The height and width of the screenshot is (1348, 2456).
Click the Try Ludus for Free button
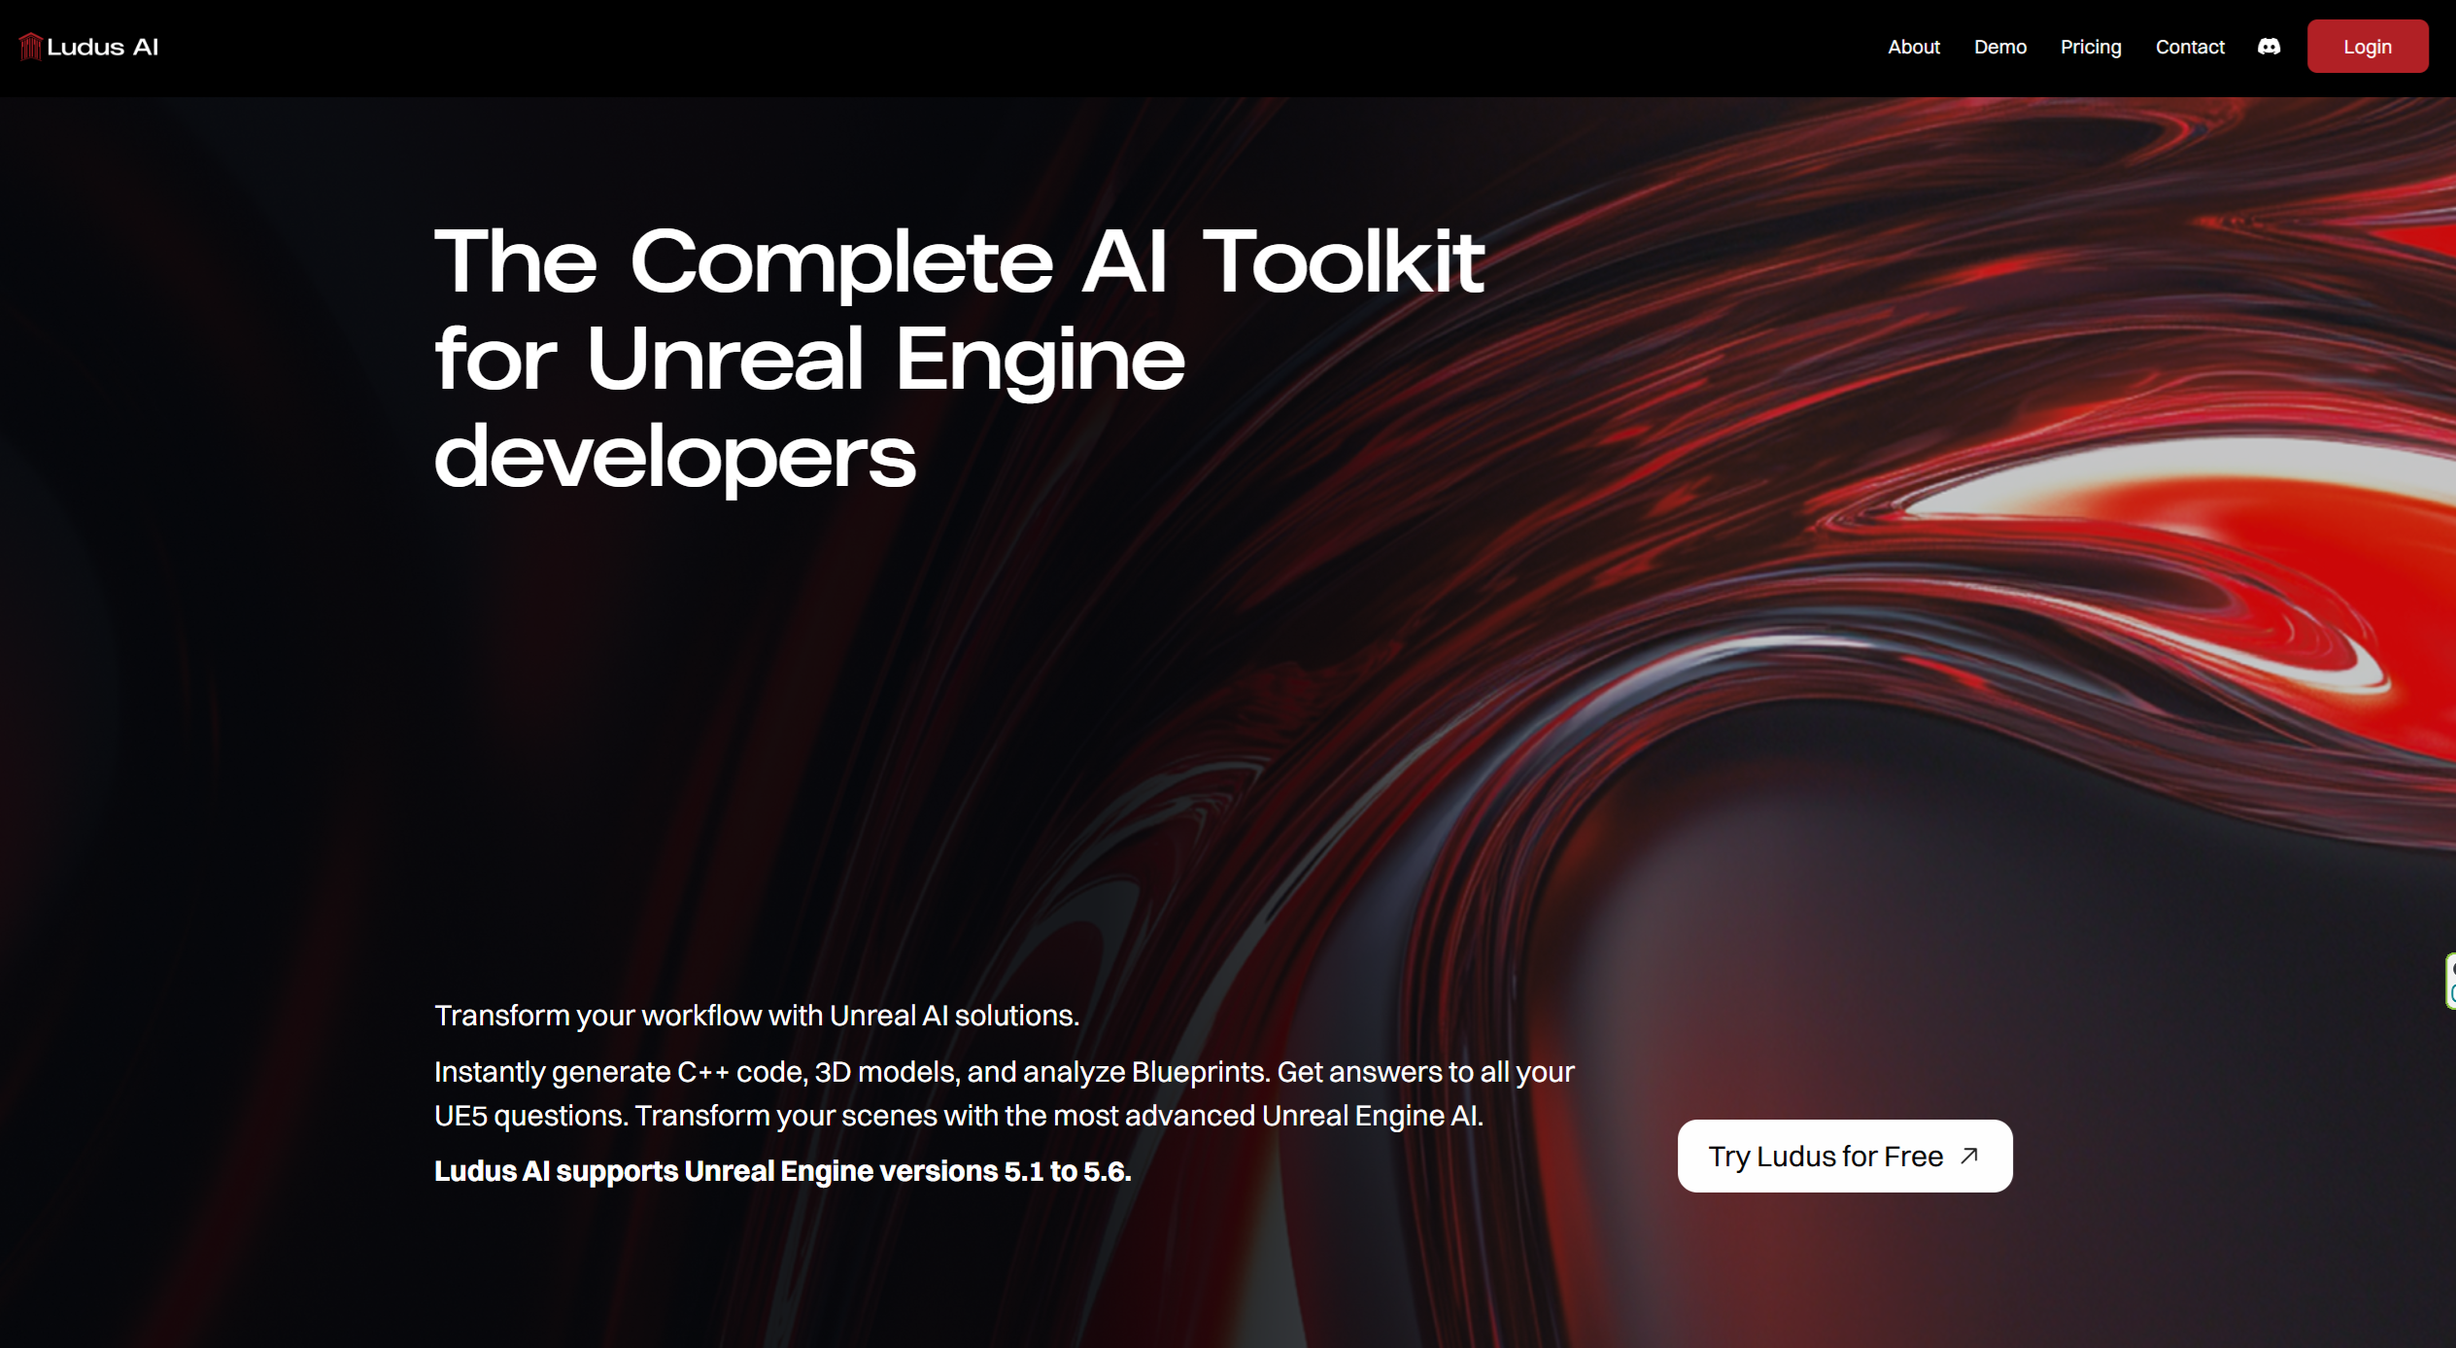[x=1825, y=1156]
